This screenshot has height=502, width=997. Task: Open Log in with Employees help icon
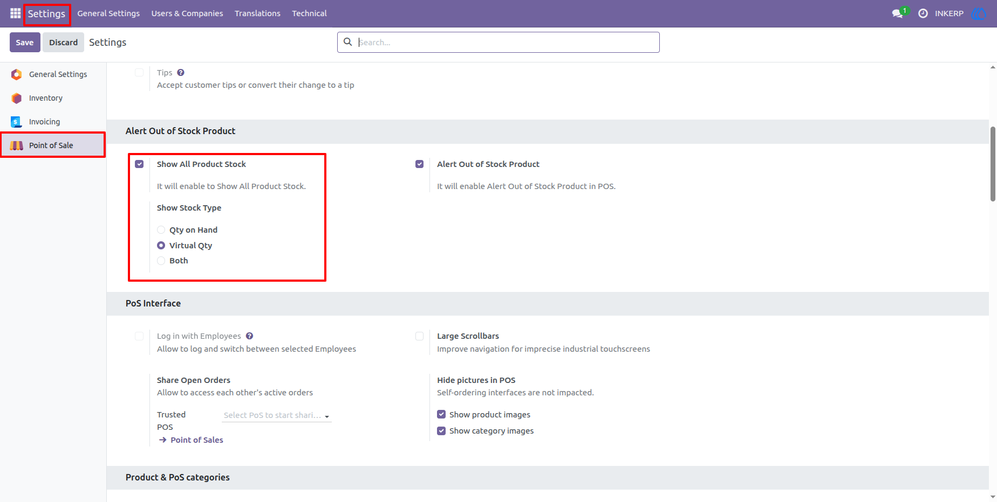(x=249, y=336)
